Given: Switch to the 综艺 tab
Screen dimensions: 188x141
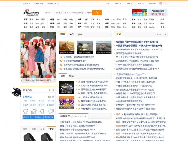Looking at the screenshot, I should pyautogui.click(x=71, y=76).
